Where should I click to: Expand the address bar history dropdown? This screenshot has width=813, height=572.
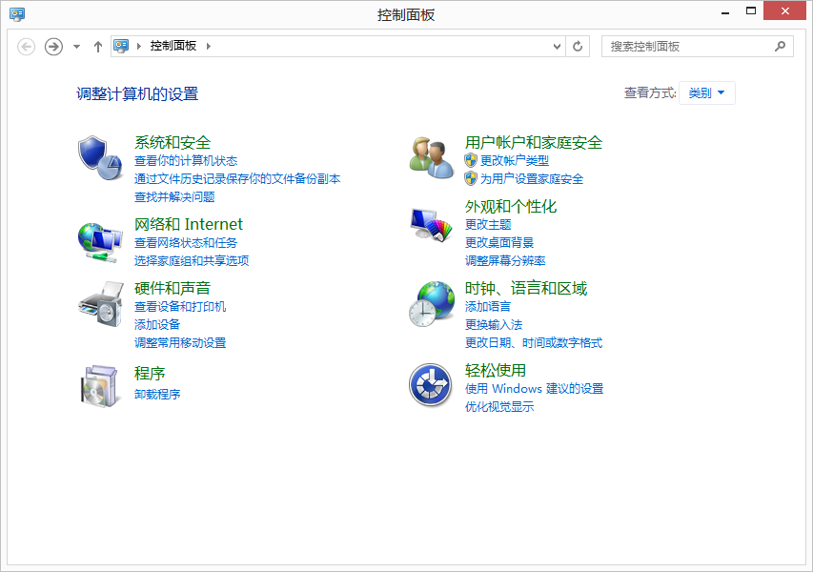click(557, 47)
